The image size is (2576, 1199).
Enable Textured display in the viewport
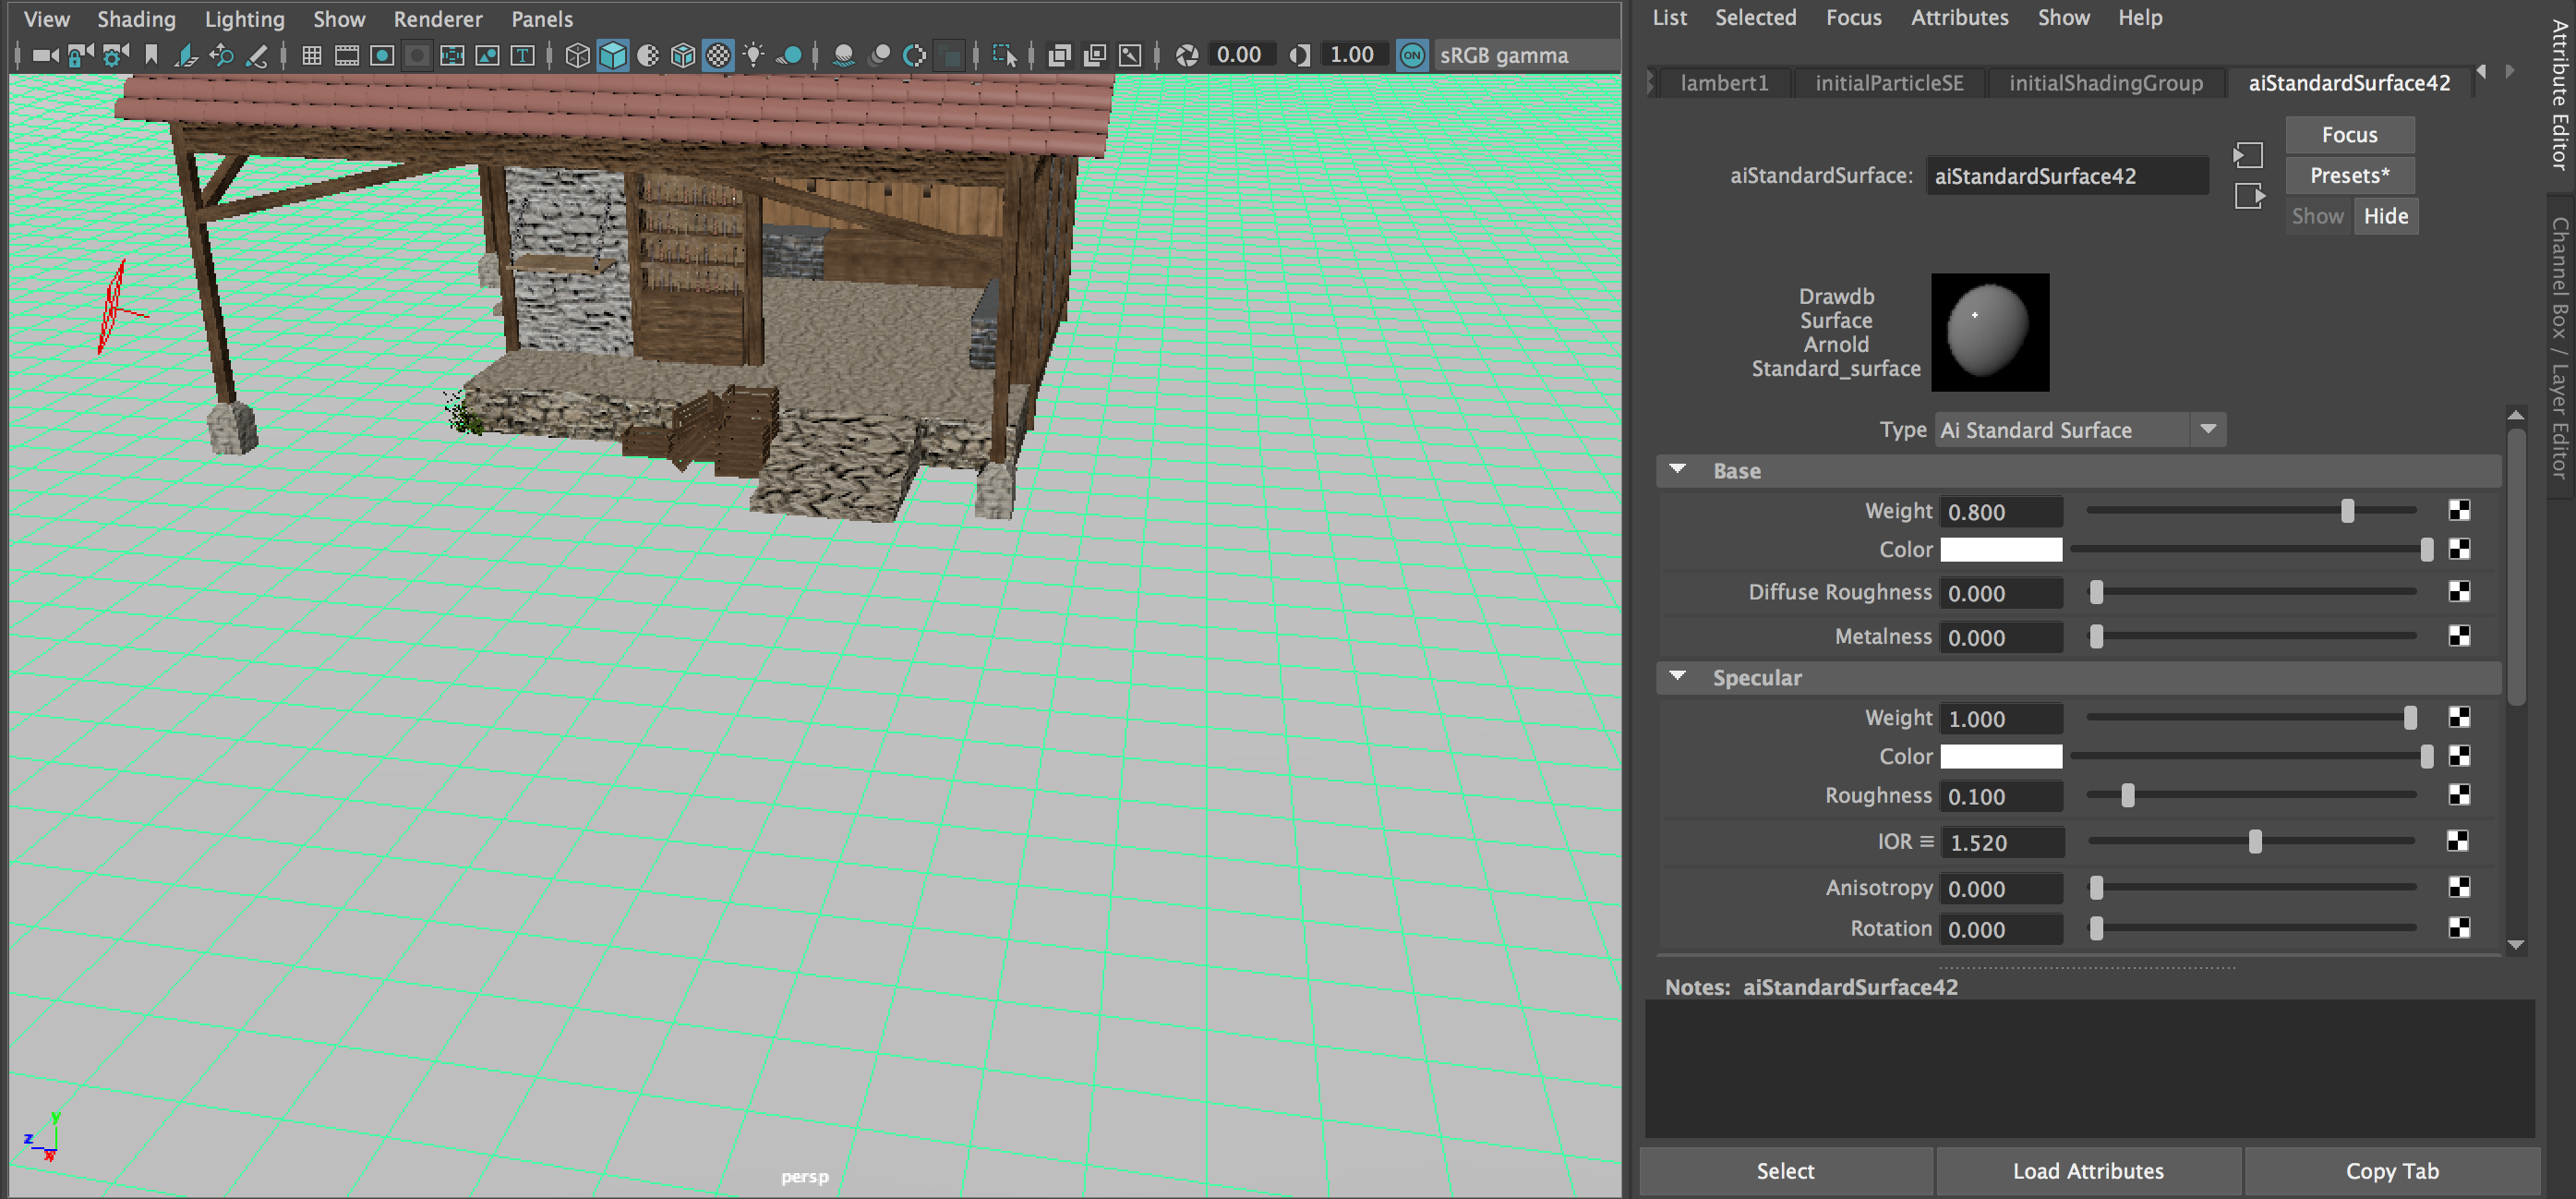[717, 55]
